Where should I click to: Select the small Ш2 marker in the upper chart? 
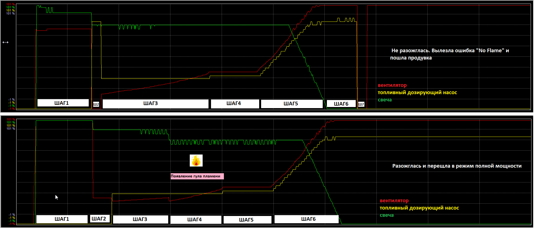pyautogui.click(x=96, y=104)
